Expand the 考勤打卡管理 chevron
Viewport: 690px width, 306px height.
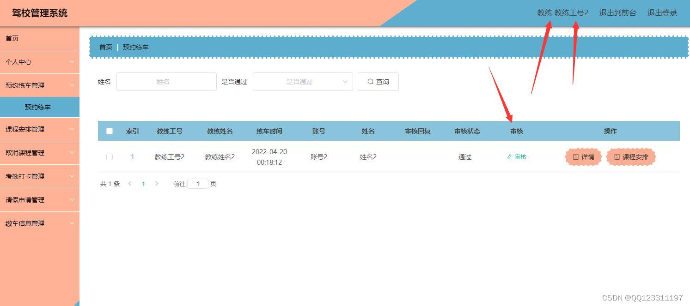point(72,176)
